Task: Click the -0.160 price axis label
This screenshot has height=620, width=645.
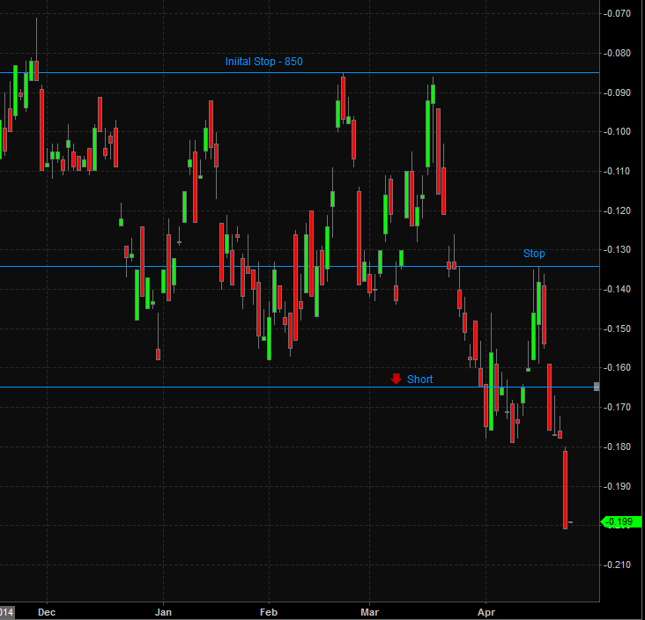Action: click(x=617, y=367)
